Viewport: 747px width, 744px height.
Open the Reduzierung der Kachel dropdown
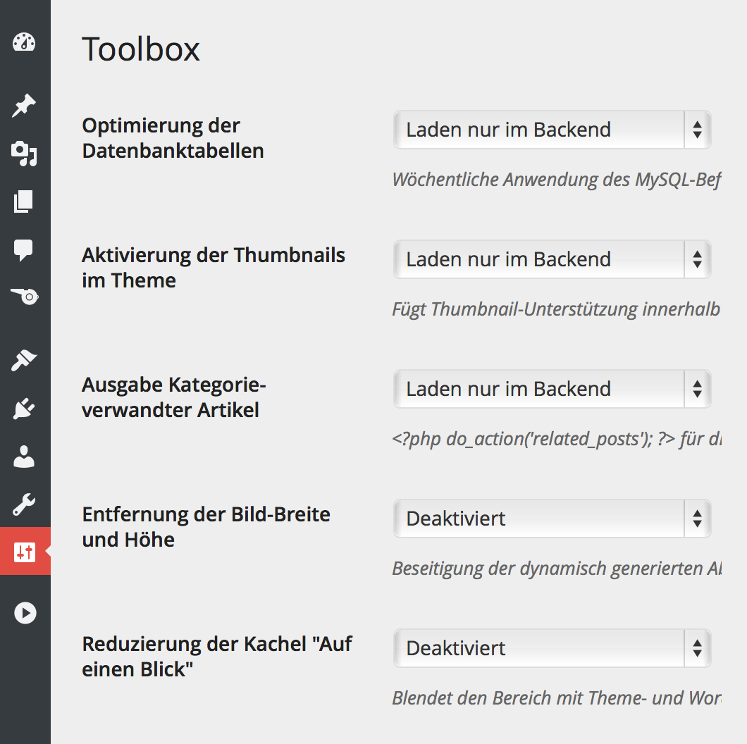[552, 647]
